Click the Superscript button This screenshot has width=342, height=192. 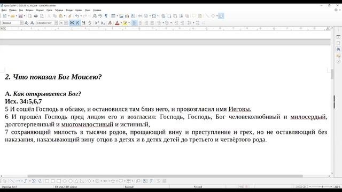(x=97, y=23)
